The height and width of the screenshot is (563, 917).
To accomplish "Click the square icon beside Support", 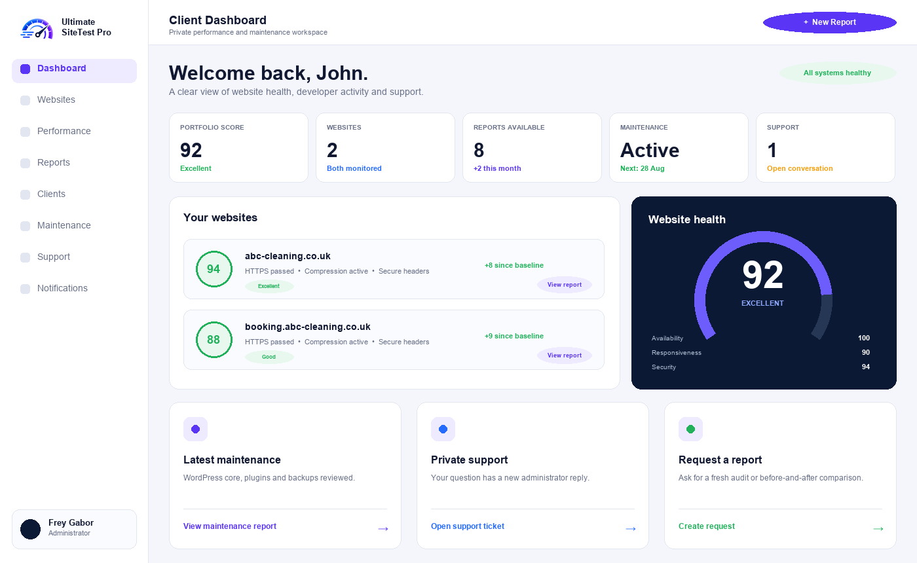I will [25, 257].
